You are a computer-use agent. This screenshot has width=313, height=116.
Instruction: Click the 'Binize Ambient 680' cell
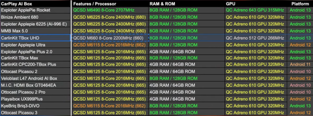(x=35, y=17)
